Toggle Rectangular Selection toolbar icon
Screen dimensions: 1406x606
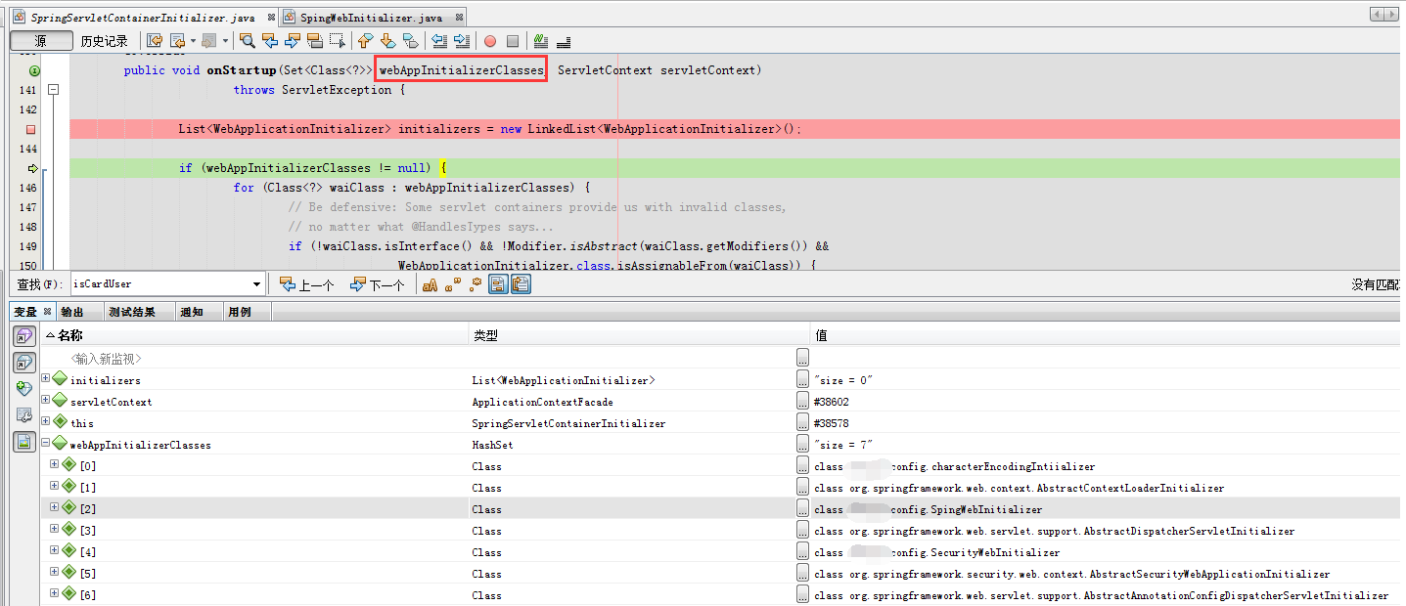(338, 41)
